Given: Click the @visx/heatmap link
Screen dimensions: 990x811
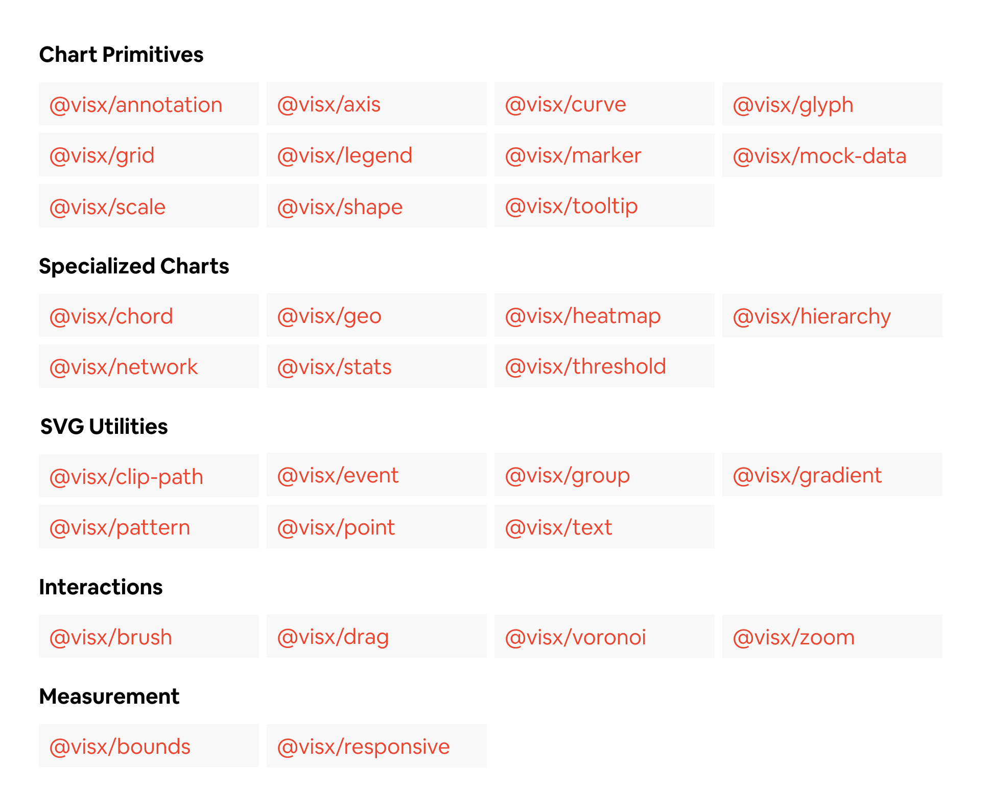Looking at the screenshot, I should tap(582, 316).
